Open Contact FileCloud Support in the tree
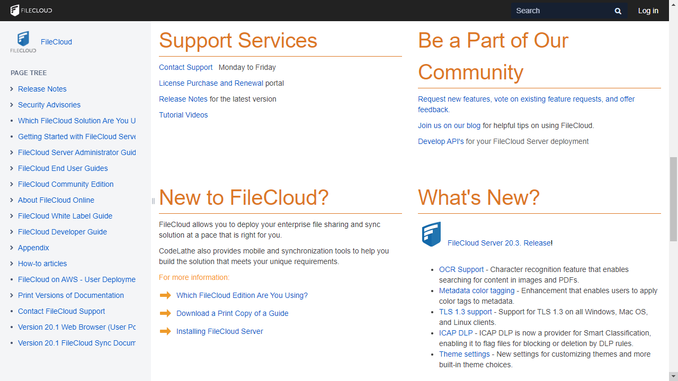The height and width of the screenshot is (381, 678). click(61, 311)
